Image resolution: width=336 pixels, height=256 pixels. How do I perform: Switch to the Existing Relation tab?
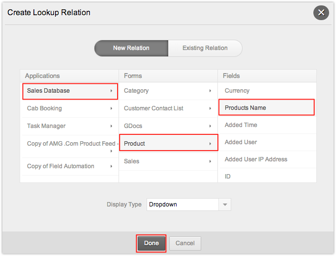(x=205, y=48)
